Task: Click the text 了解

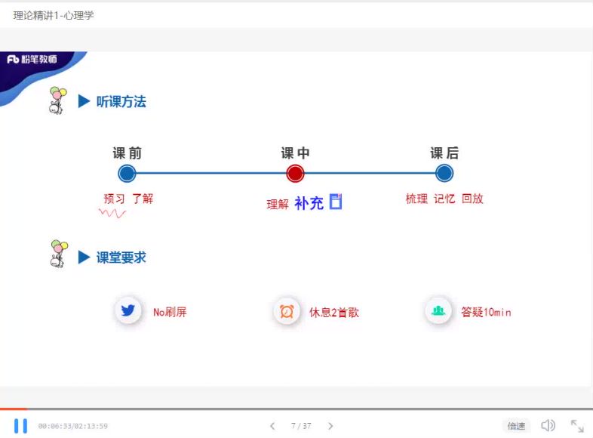Action: tap(143, 199)
